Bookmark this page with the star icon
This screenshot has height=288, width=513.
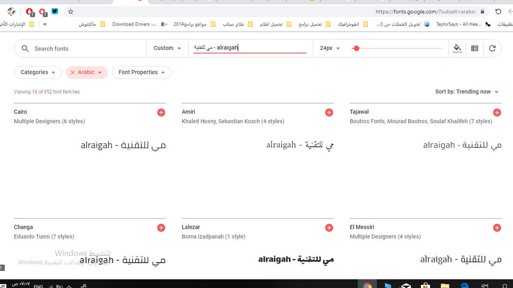[x=71, y=12]
